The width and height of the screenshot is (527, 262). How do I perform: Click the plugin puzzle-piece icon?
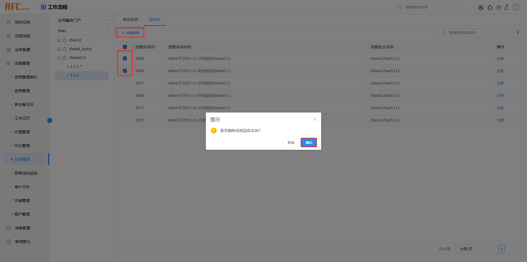[x=490, y=7]
